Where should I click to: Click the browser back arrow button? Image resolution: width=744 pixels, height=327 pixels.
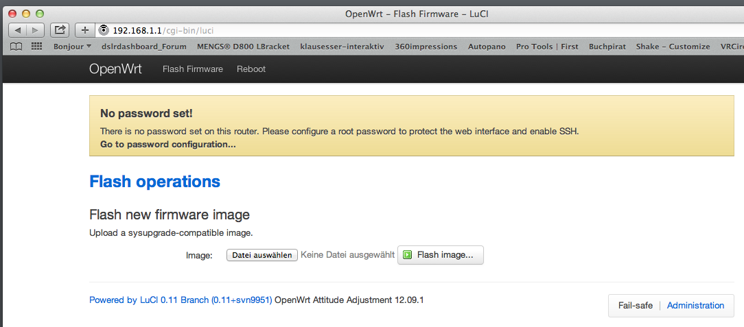tap(17, 29)
